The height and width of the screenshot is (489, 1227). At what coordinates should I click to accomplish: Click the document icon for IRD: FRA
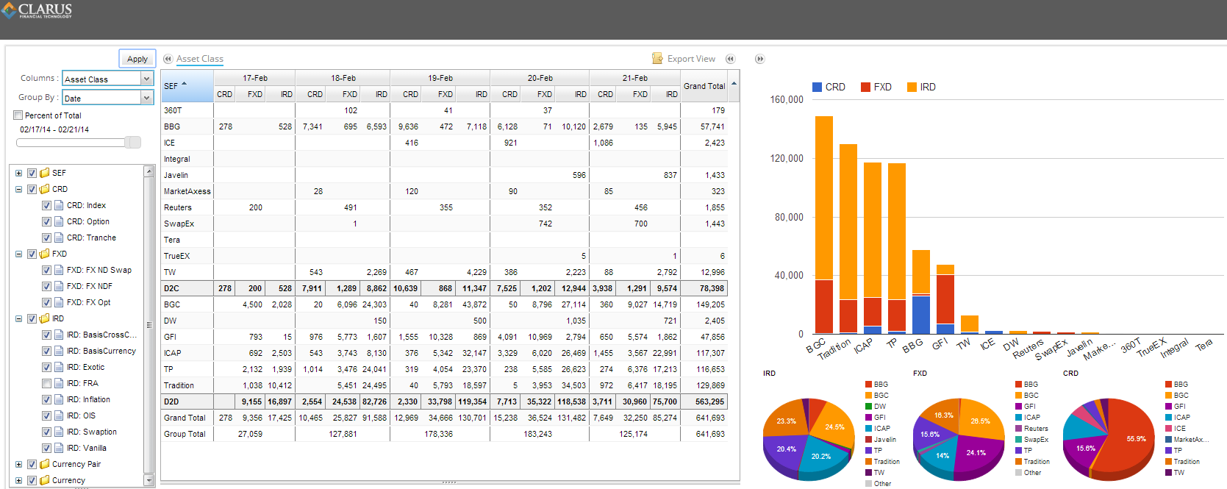pos(59,383)
